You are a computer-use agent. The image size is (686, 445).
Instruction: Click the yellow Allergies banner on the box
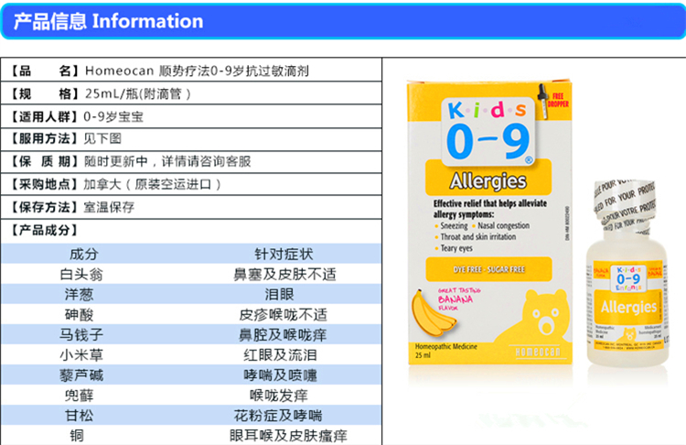488,181
